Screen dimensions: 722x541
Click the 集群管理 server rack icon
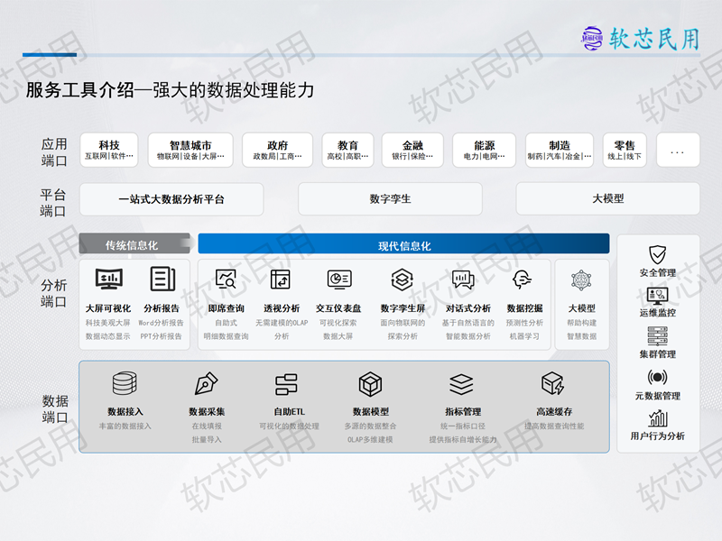click(658, 336)
